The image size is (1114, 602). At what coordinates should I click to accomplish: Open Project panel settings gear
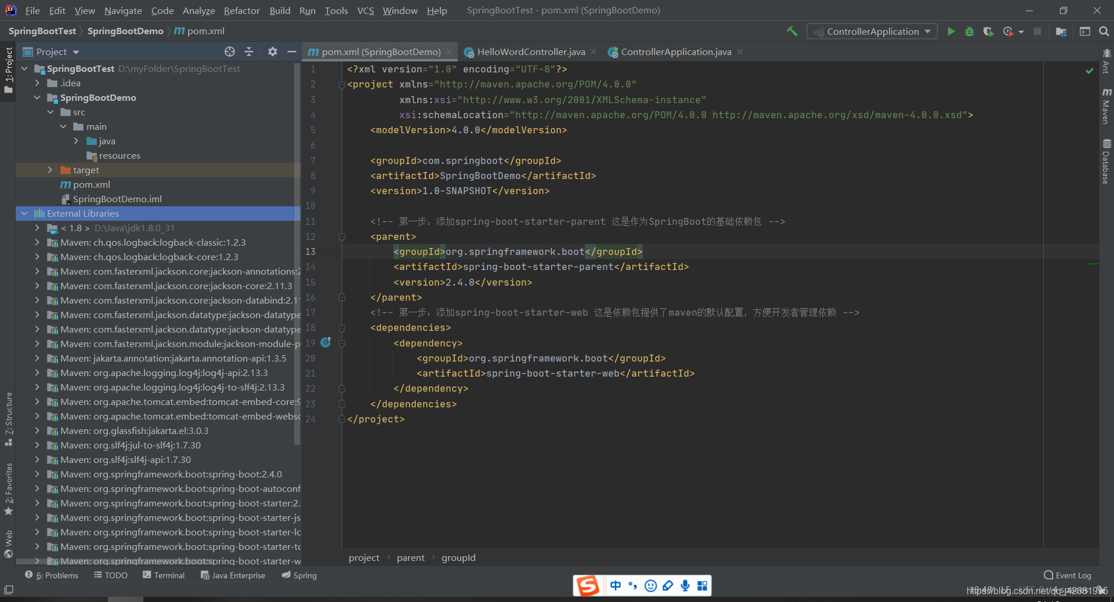[273, 52]
